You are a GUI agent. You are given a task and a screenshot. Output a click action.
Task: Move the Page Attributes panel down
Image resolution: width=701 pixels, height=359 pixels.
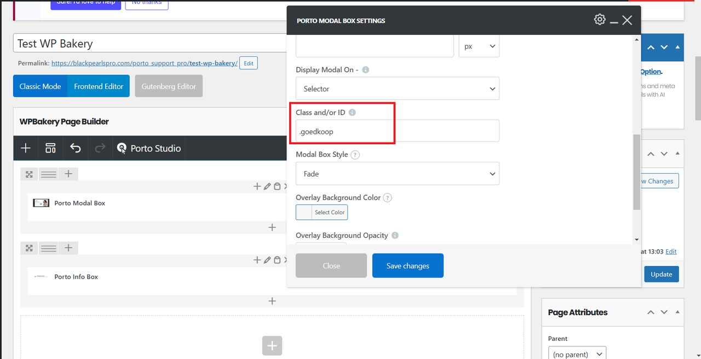pyautogui.click(x=664, y=313)
